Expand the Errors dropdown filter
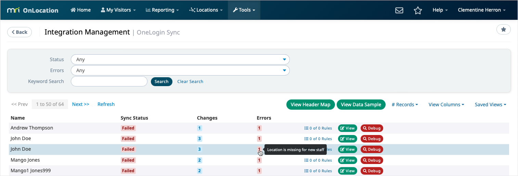Screen dimensions: 518x176 180,70
